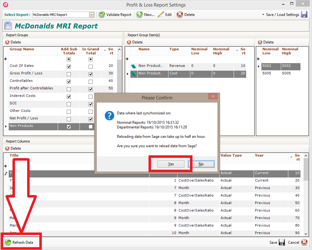This screenshot has height=250, width=312.
Task: Click Delete in the Report Columns panel
Action: coord(13,148)
